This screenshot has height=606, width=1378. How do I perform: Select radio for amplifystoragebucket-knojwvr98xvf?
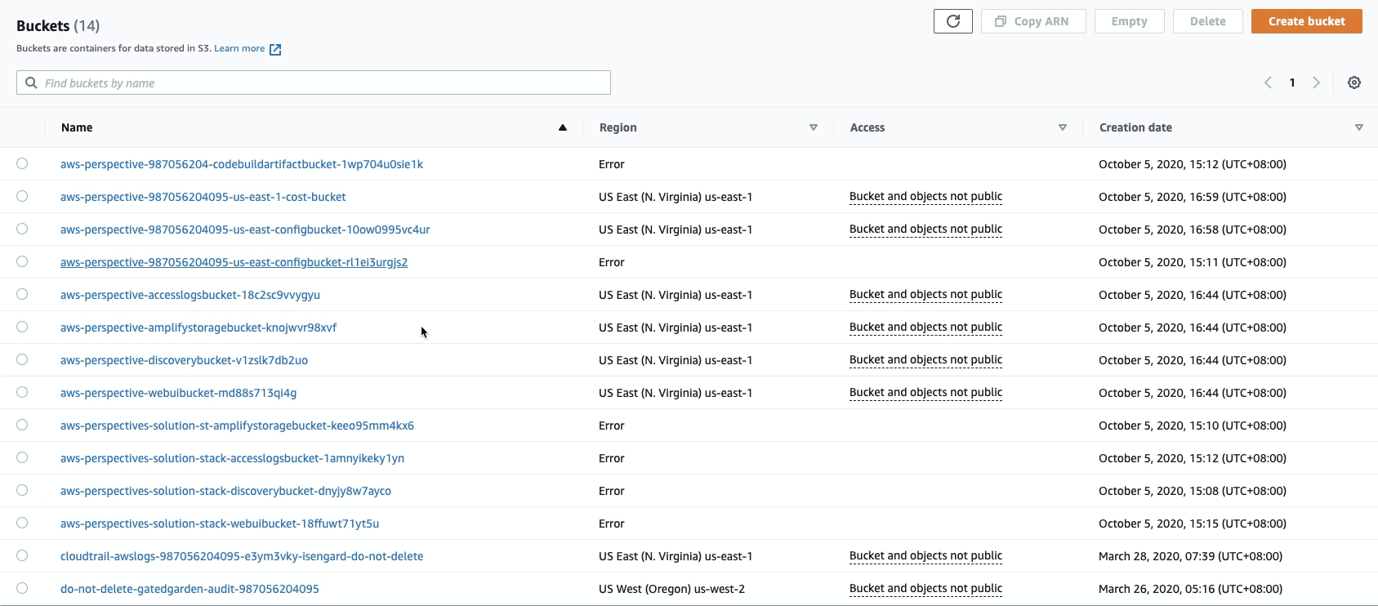[x=22, y=327]
